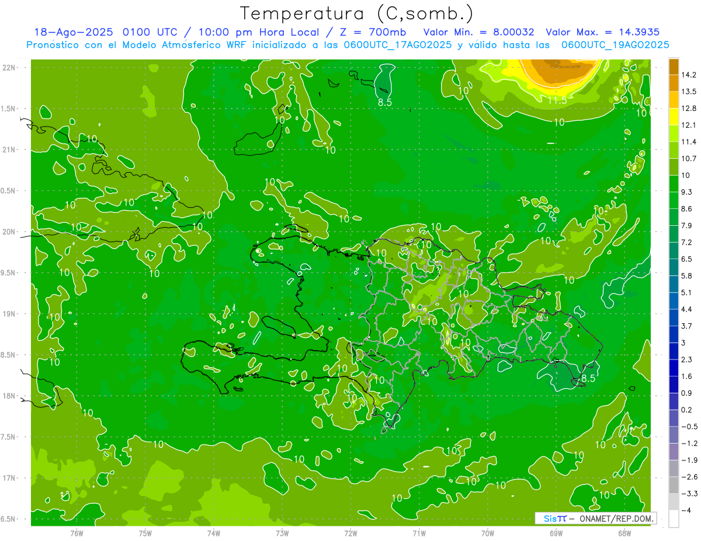Click the '12.8' colorbar value
Viewport: 701px width, 541px height.
(688, 108)
